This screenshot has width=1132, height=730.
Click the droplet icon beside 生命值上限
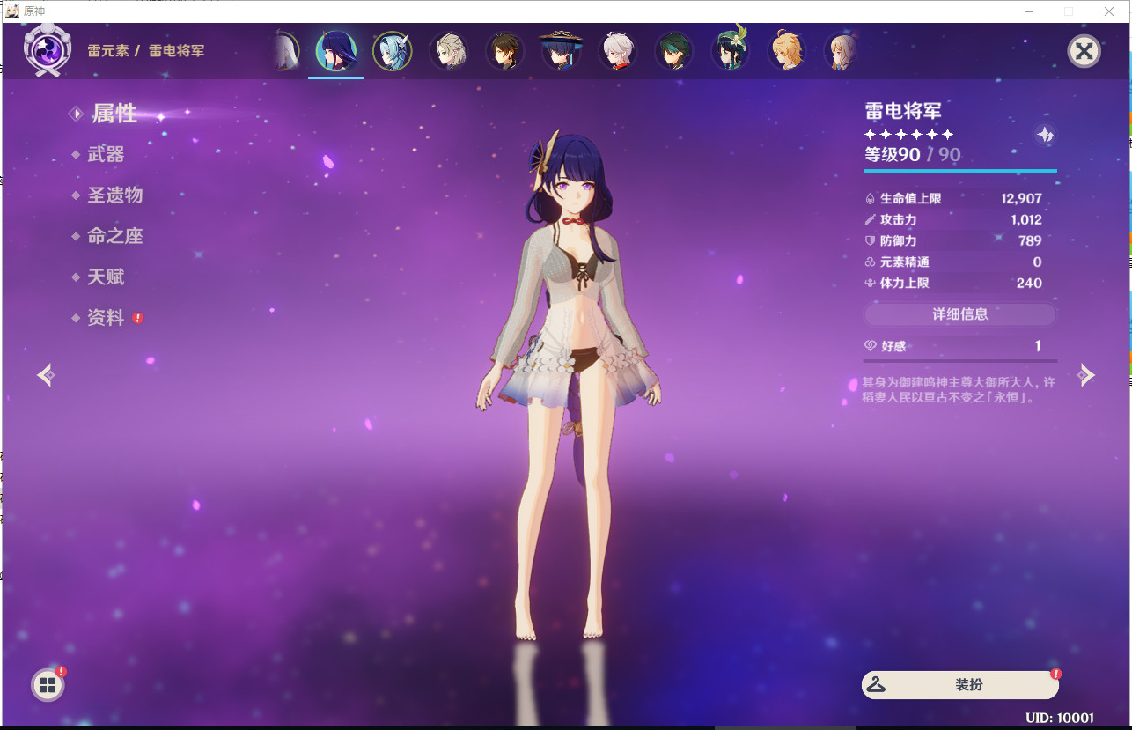(x=871, y=199)
